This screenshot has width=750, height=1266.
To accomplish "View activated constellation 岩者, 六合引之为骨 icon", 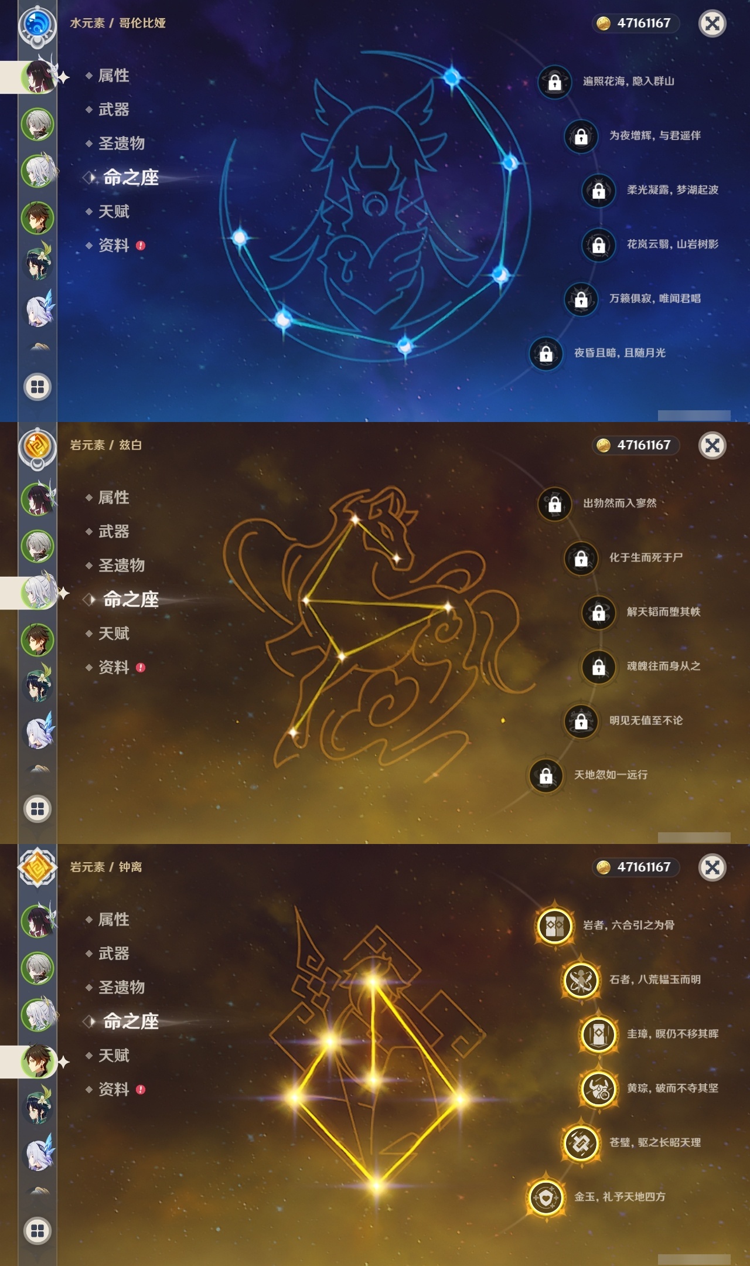I will pos(554,926).
